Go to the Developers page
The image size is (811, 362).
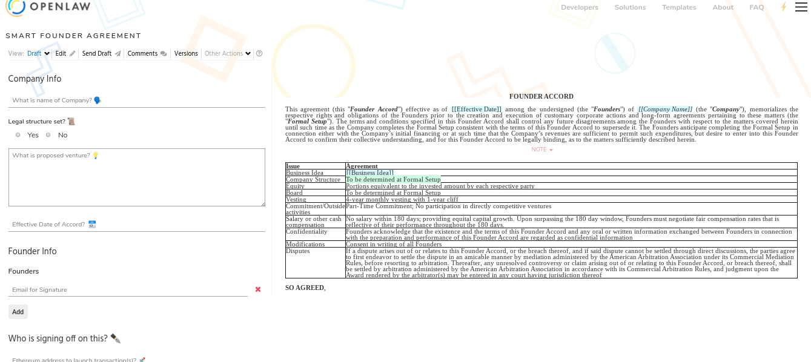point(579,7)
